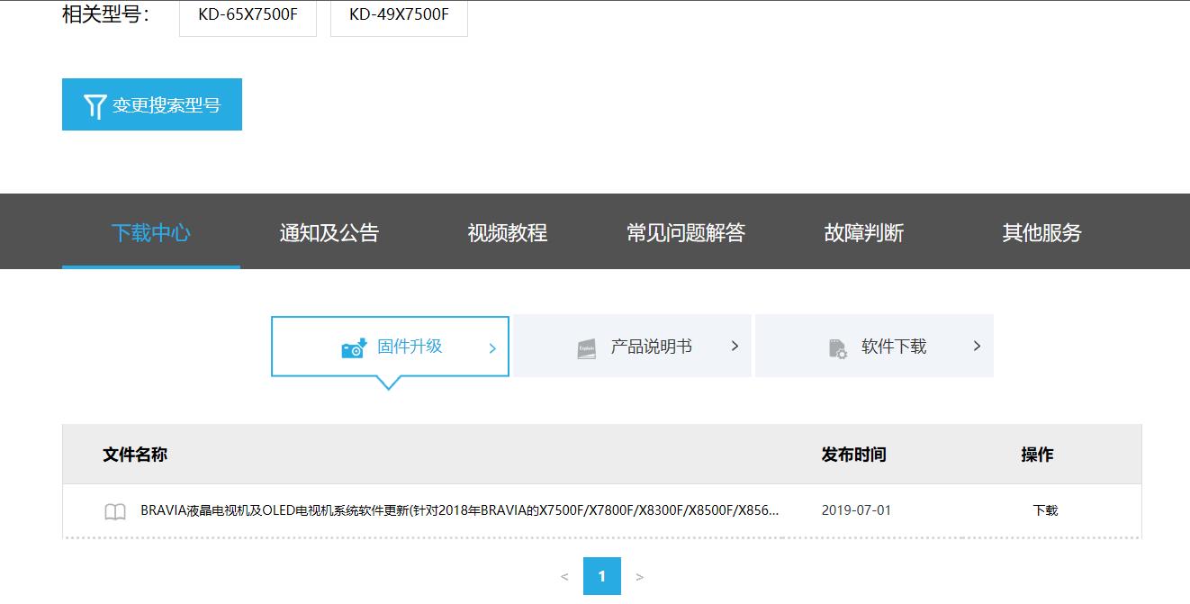This screenshot has height=604, width=1190.
Task: Click the open-book icon next to the BRAVIA firmware entry
Action: tap(114, 510)
